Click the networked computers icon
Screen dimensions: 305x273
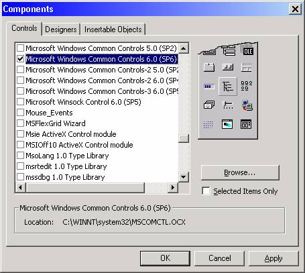tap(247, 105)
